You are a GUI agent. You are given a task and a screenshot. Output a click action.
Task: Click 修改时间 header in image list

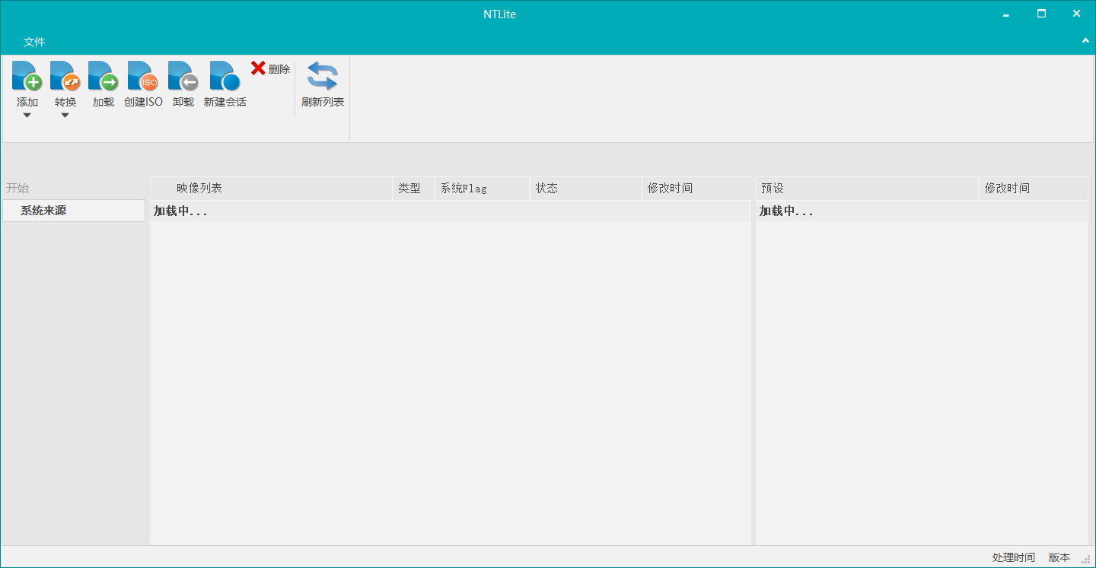click(x=696, y=188)
